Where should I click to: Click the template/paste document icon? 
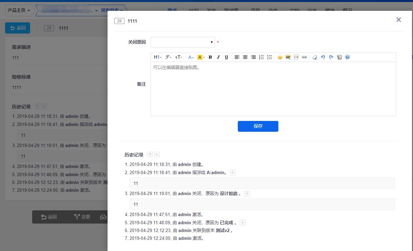[339, 57]
